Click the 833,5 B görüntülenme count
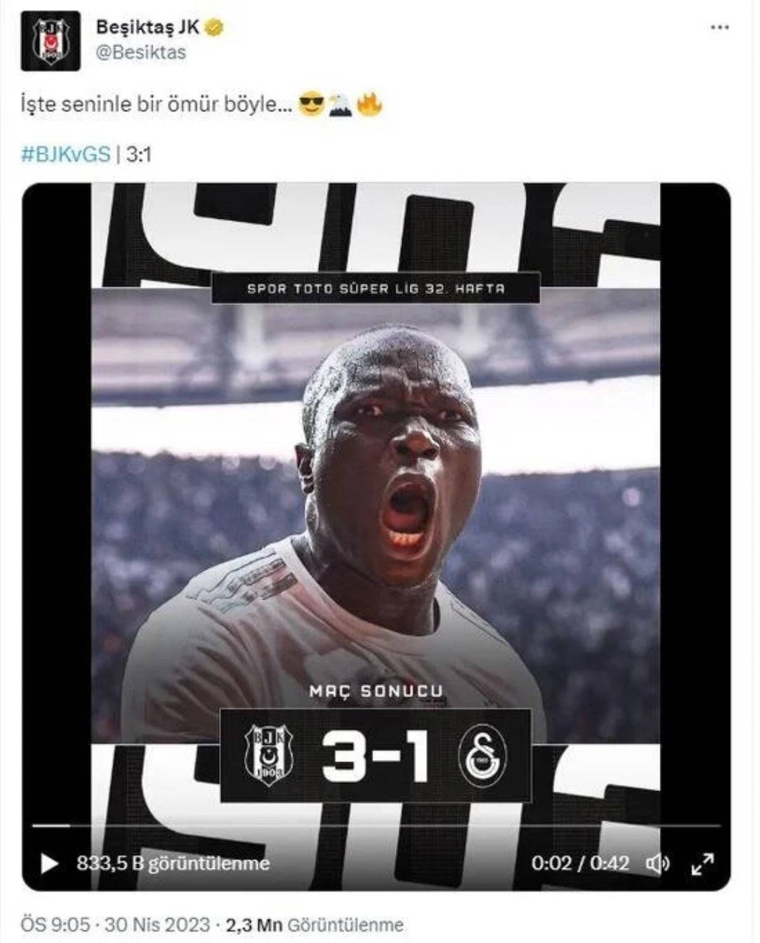The image size is (760, 943). coord(173,863)
